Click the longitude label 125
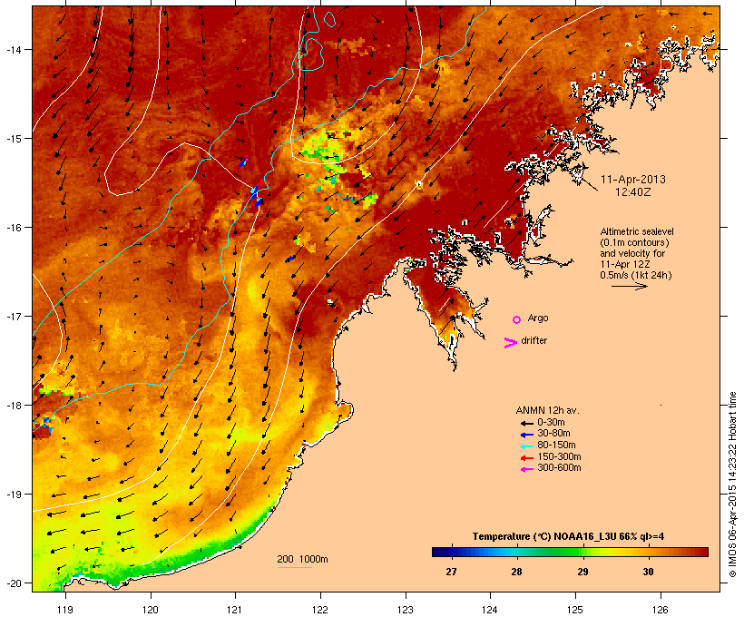 click(x=575, y=610)
